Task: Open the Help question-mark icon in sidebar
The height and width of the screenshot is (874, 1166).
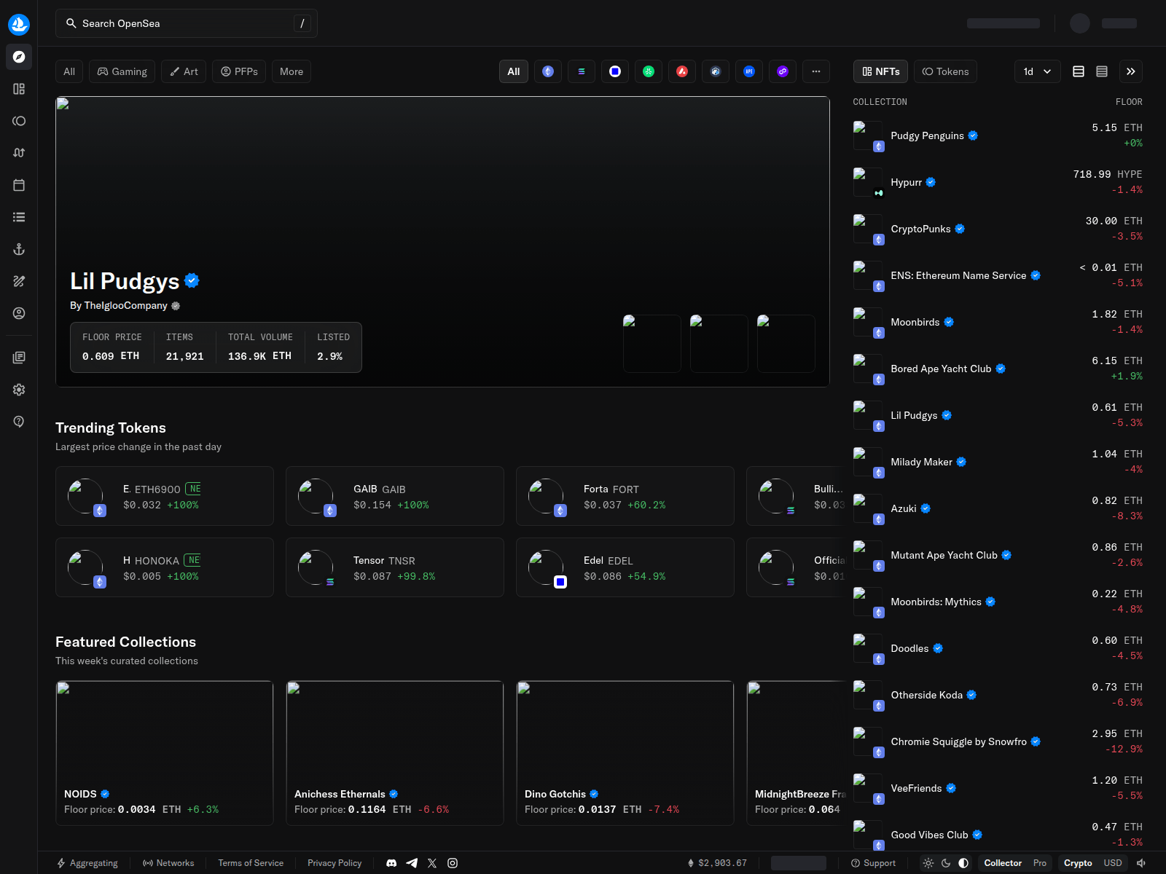Action: pos(19,422)
